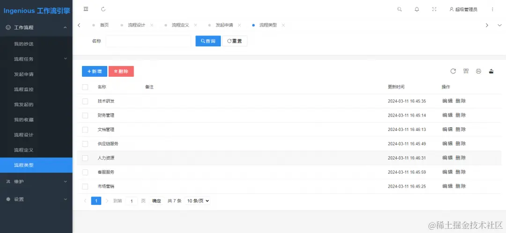The image size is (506, 233).
Task: Click the 确定 pagination confirm button
Action: point(156,201)
